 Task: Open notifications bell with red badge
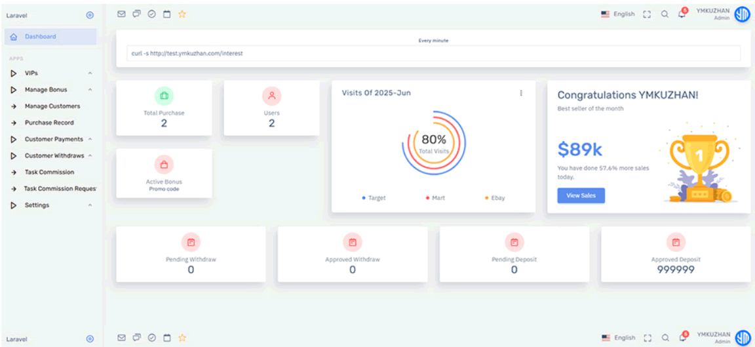coord(682,14)
